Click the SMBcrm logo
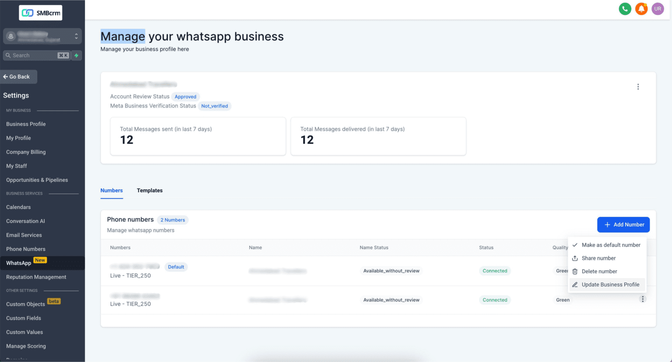The image size is (672, 362). point(41,13)
